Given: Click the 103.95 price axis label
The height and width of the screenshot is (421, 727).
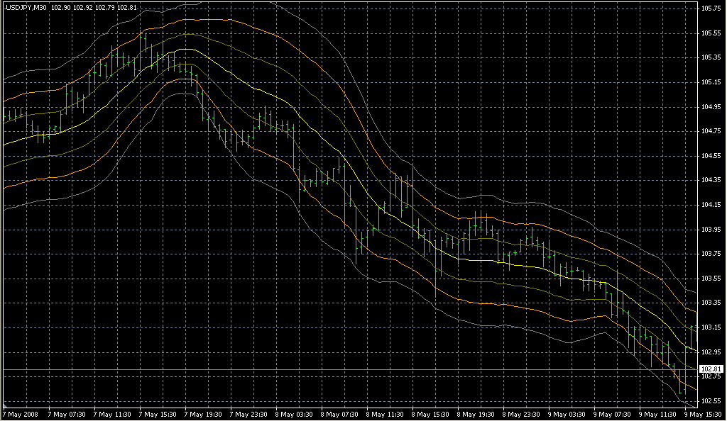Looking at the screenshot, I should [711, 230].
